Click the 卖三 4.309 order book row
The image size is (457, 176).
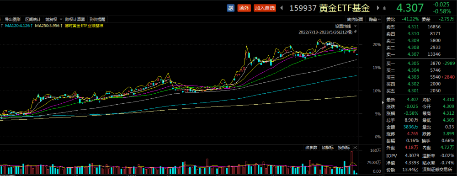(420, 40)
